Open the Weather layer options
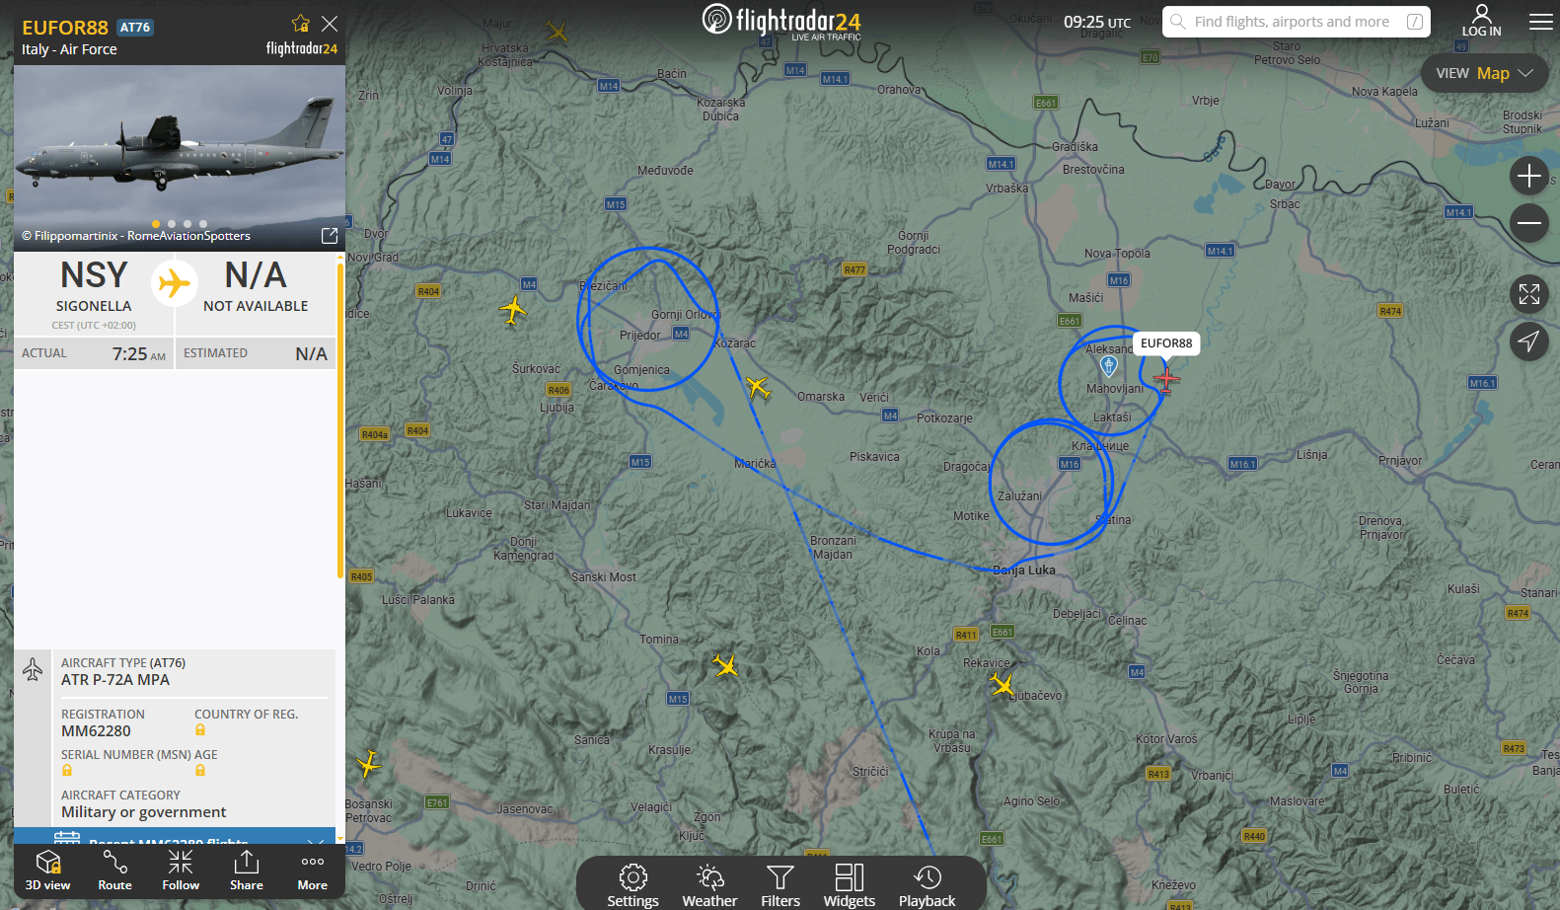 [x=709, y=884]
